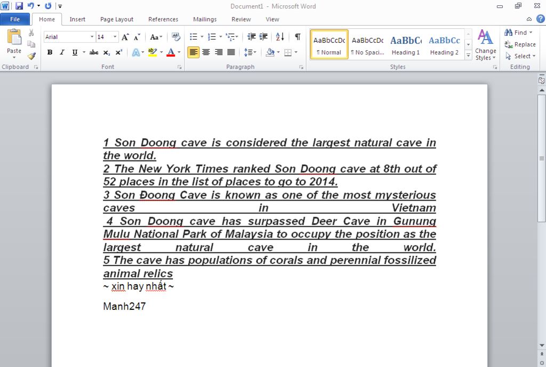Viewport: 546px width, 367px height.
Task: Switch to the Page Layout tab
Action: coord(117,19)
